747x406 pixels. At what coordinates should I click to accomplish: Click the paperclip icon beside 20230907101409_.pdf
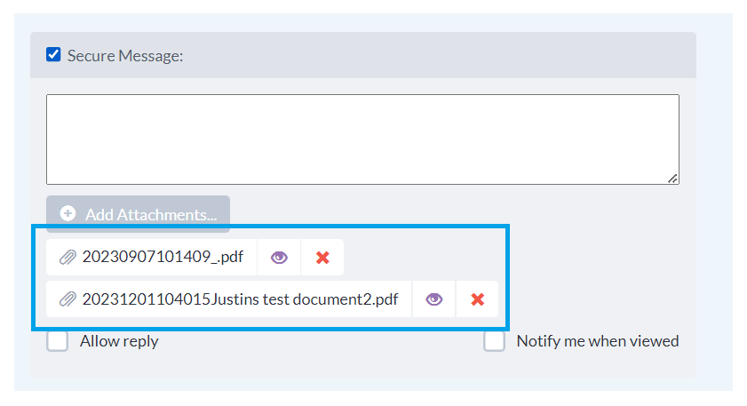[68, 258]
